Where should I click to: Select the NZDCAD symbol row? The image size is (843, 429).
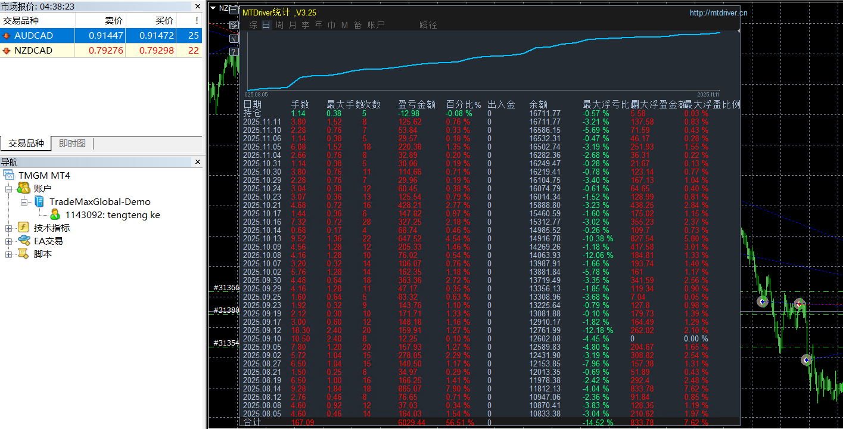(x=101, y=51)
